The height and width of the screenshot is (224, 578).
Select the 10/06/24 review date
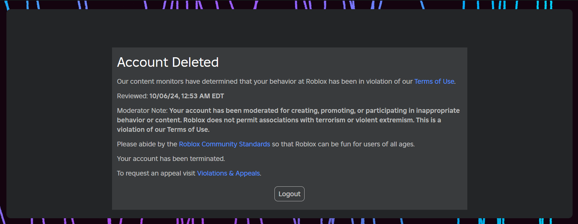164,96
